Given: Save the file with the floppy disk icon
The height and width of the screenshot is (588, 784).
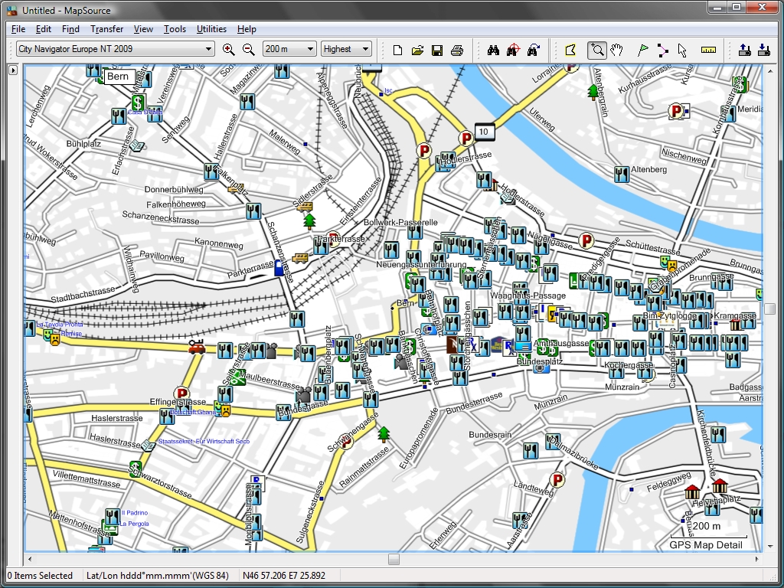Looking at the screenshot, I should pyautogui.click(x=437, y=50).
